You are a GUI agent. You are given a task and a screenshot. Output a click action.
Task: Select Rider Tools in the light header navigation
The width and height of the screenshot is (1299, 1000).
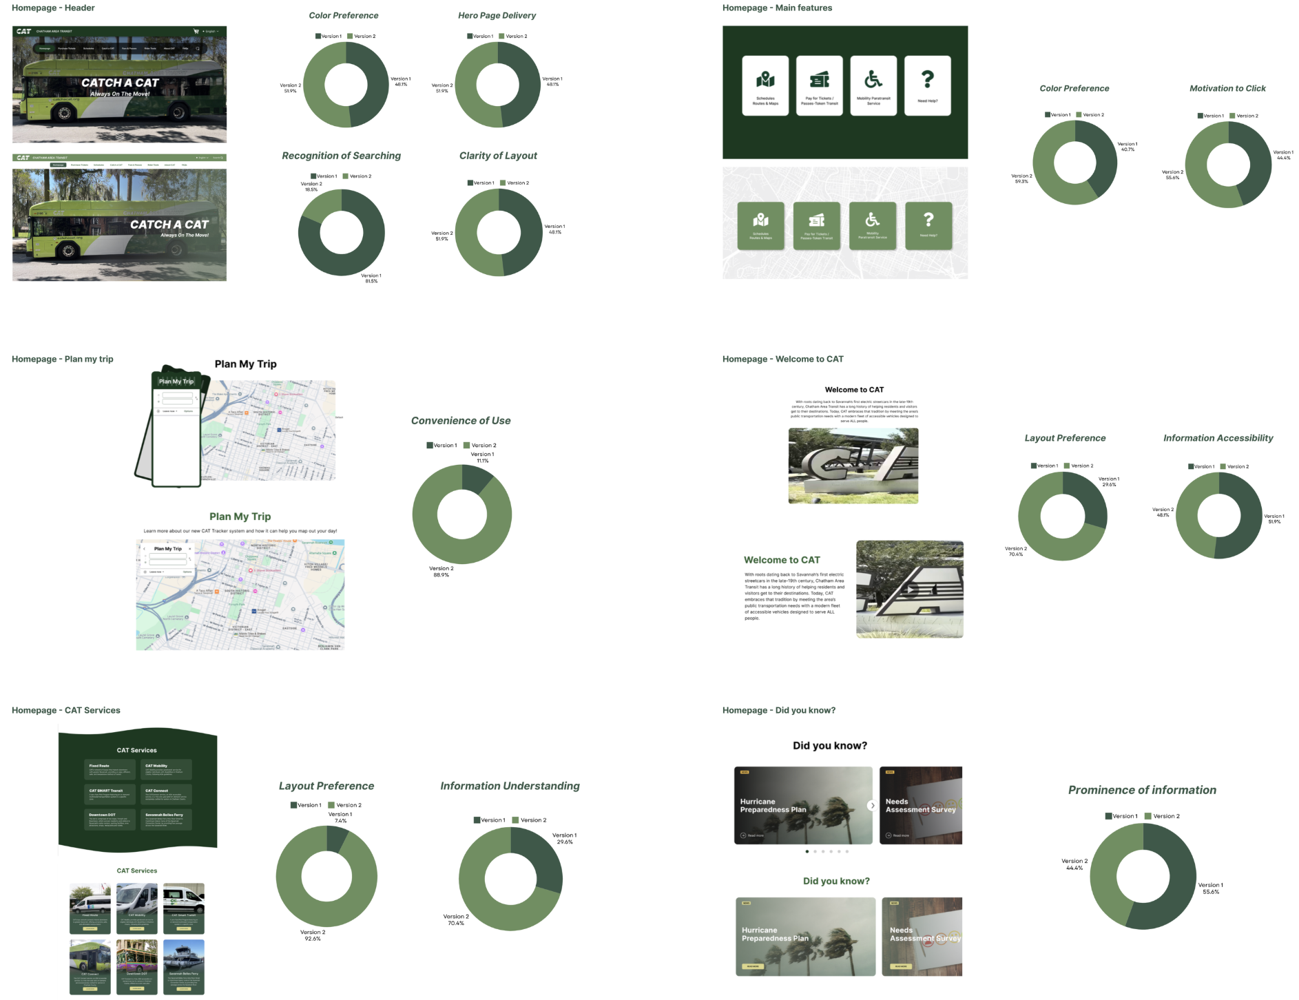coord(153,165)
